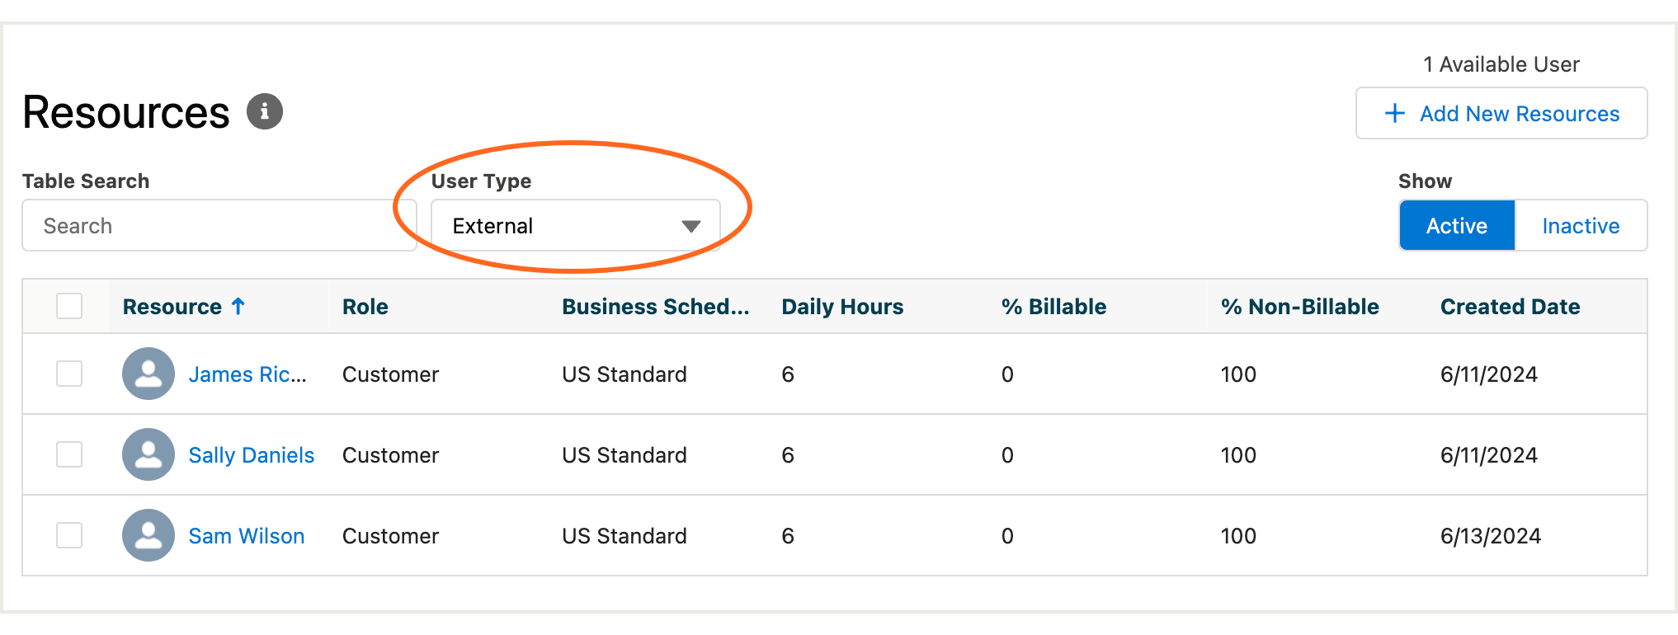Viewport: 1678px width, 635px height.
Task: Click James Ric... avatar icon
Action: click(x=148, y=374)
